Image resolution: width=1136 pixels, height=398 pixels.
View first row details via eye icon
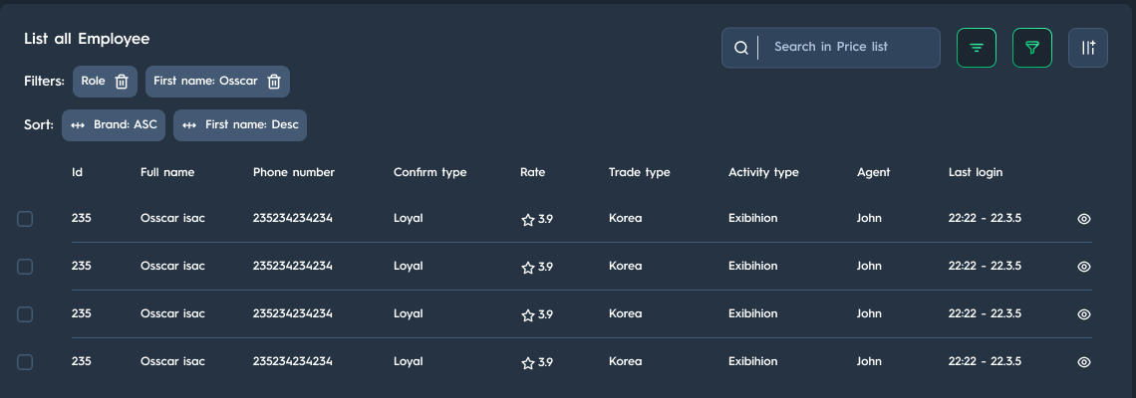point(1084,219)
